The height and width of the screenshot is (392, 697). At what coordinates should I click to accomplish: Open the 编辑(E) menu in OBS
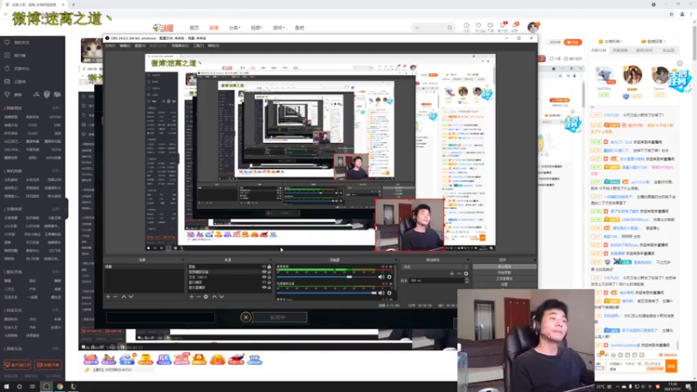pos(125,46)
